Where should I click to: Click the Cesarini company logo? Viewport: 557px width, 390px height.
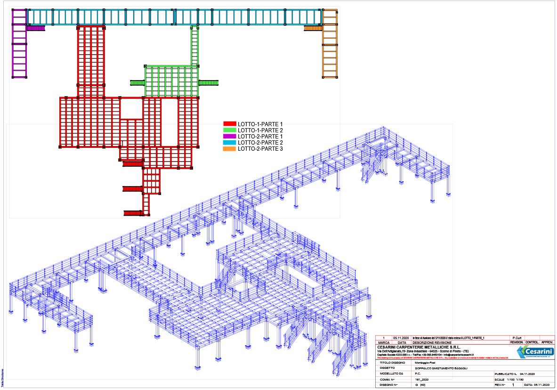point(535,351)
